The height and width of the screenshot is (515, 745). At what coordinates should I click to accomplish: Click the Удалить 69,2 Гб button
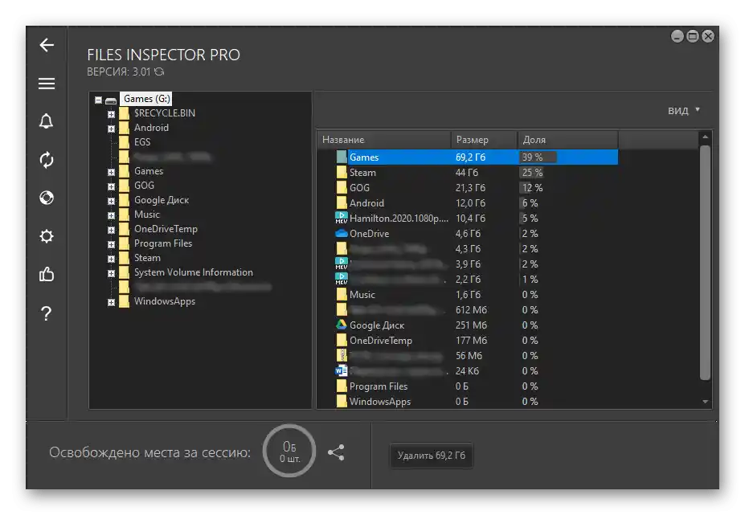[x=431, y=455]
